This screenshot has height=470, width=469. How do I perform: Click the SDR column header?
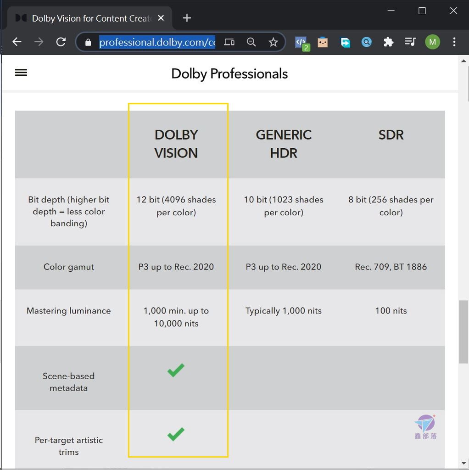[391, 135]
